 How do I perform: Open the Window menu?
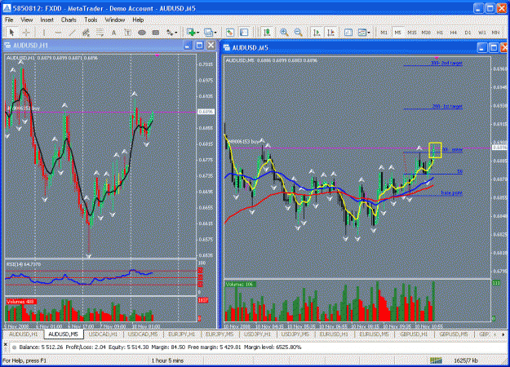click(x=115, y=20)
